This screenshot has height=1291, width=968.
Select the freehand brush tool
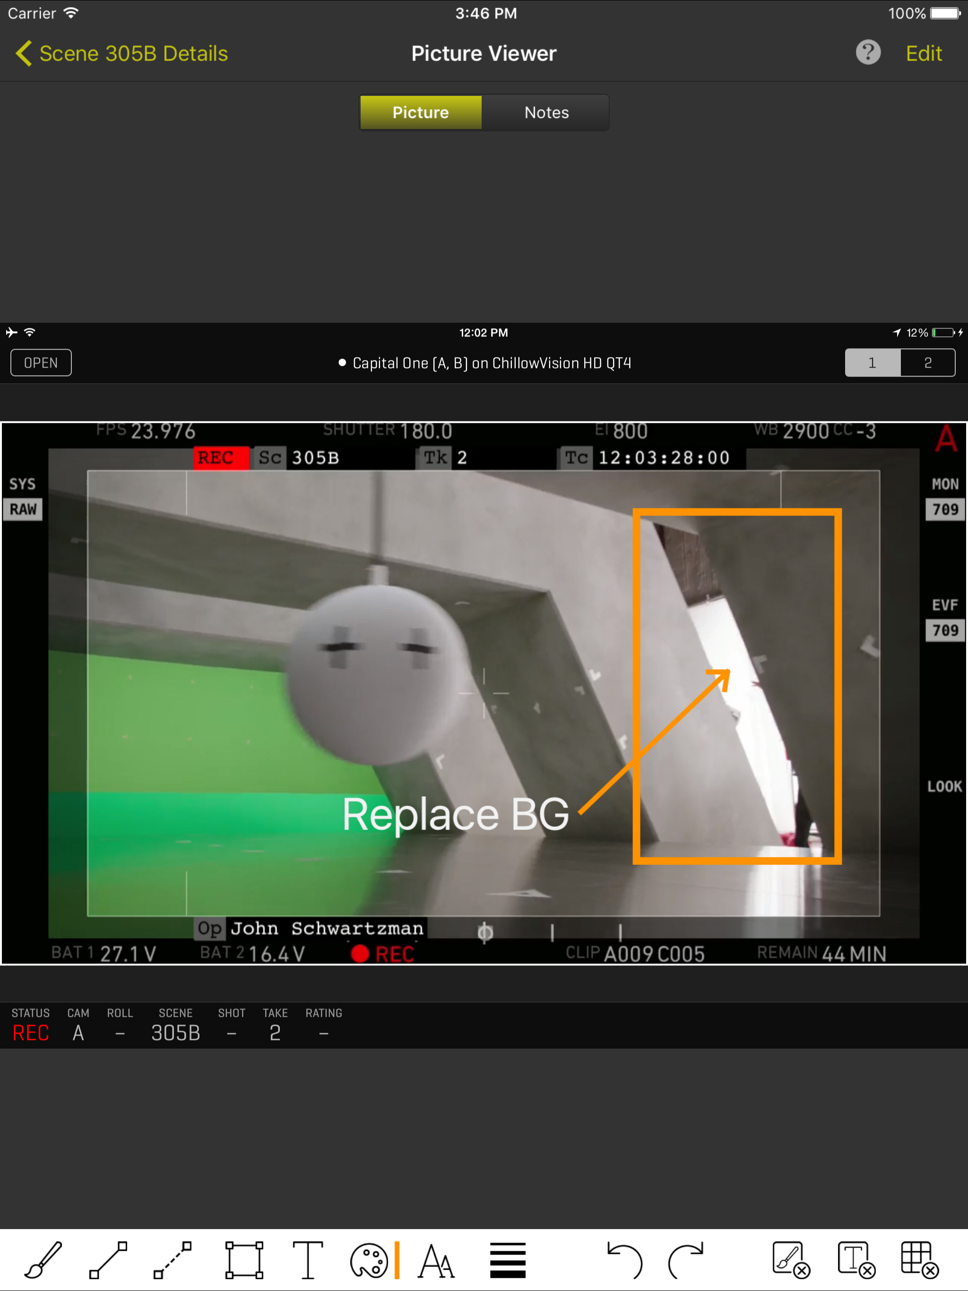tap(43, 1259)
